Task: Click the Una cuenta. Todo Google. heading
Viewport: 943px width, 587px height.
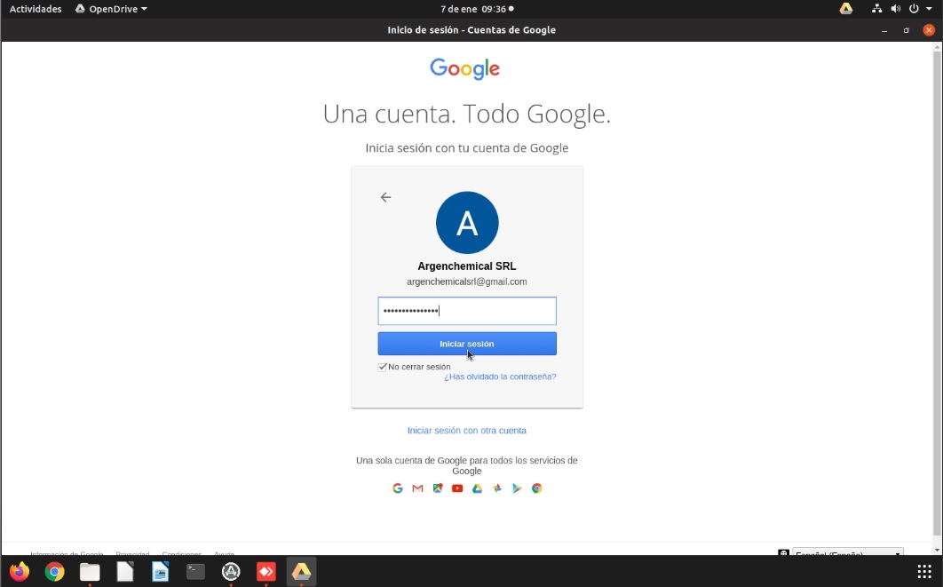Action: pos(467,114)
